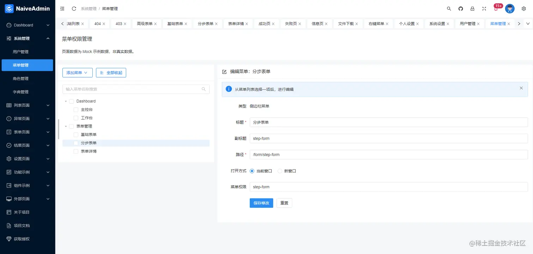This screenshot has height=254, width=533.
Task: Expand 列表页面 sidebar group
Action: (27, 105)
